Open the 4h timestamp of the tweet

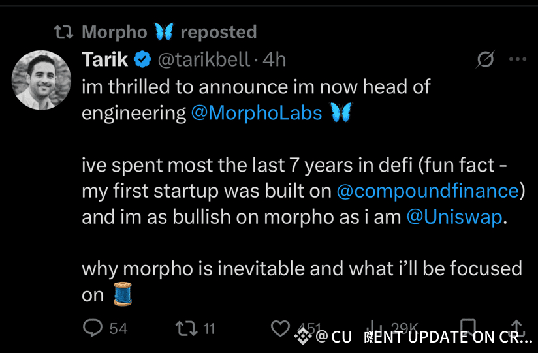[274, 59]
